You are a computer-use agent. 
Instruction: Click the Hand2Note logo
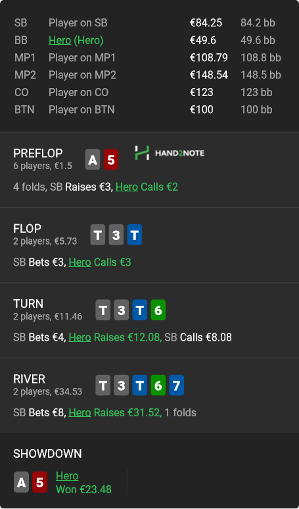(170, 153)
